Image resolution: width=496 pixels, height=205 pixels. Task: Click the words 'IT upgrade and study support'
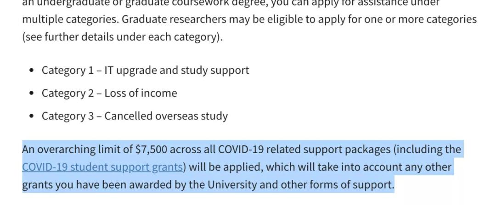176,70
